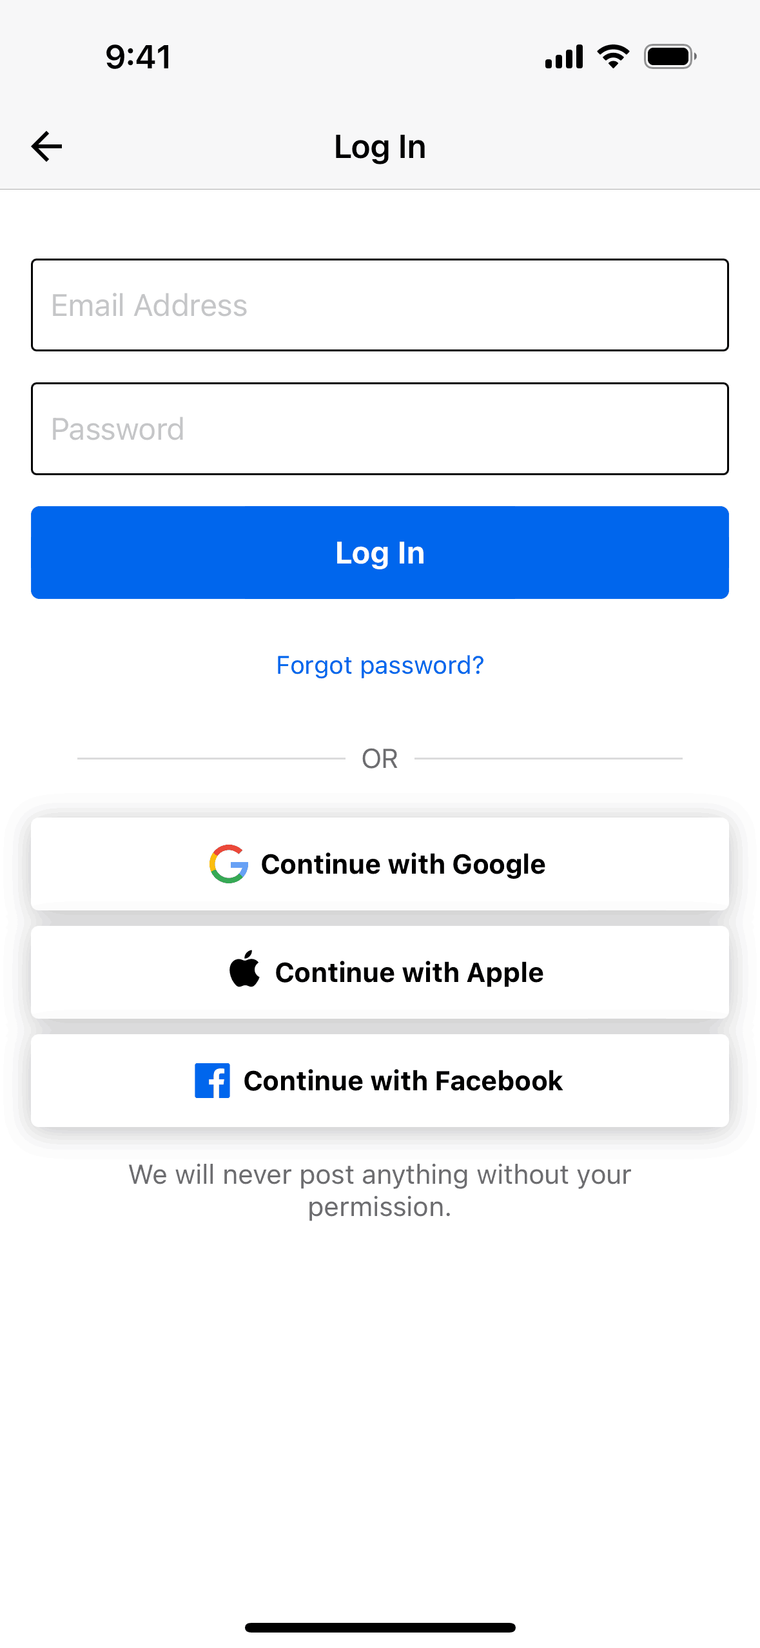Click the Apple logo icon

245,970
